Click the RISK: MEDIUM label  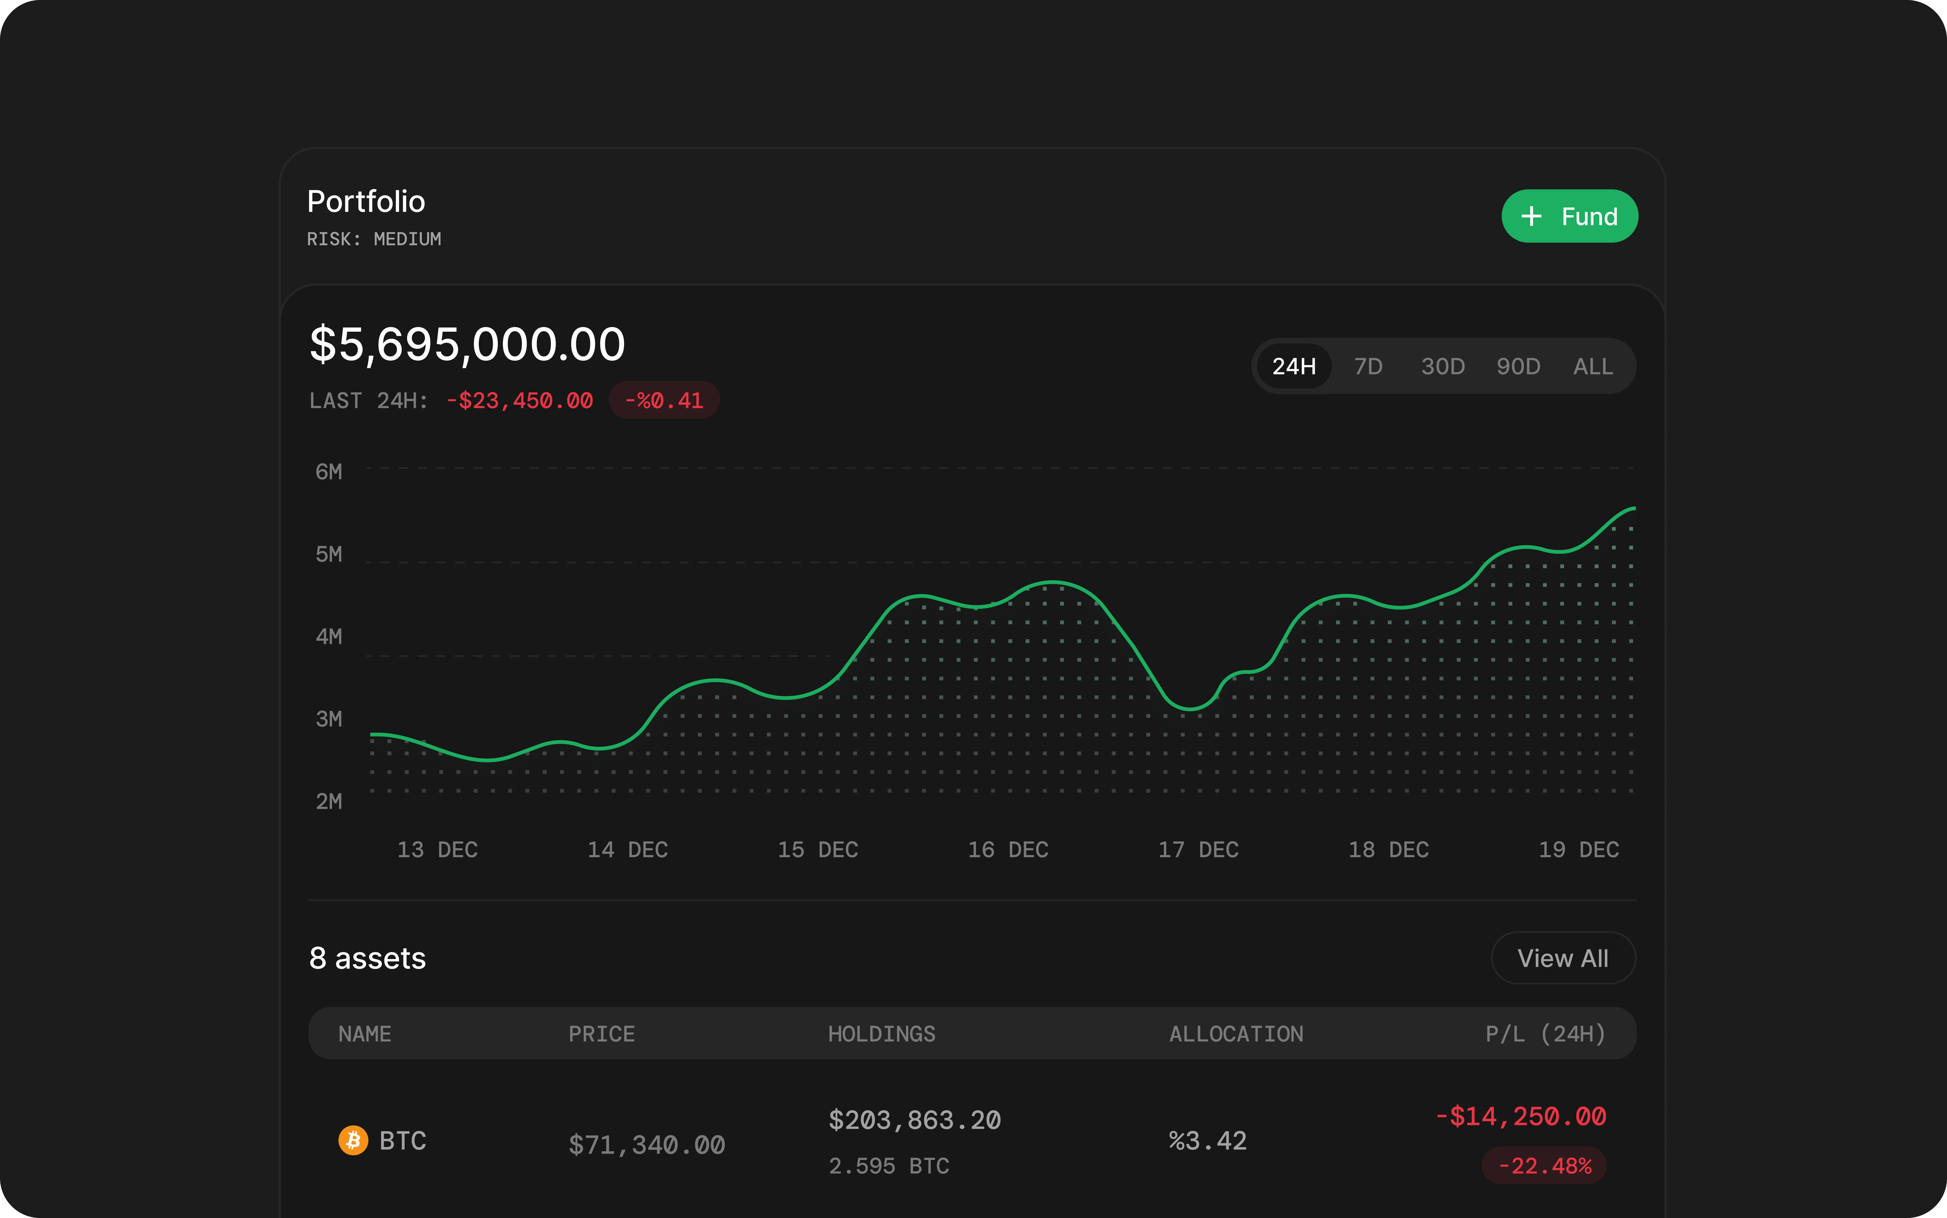click(x=374, y=239)
